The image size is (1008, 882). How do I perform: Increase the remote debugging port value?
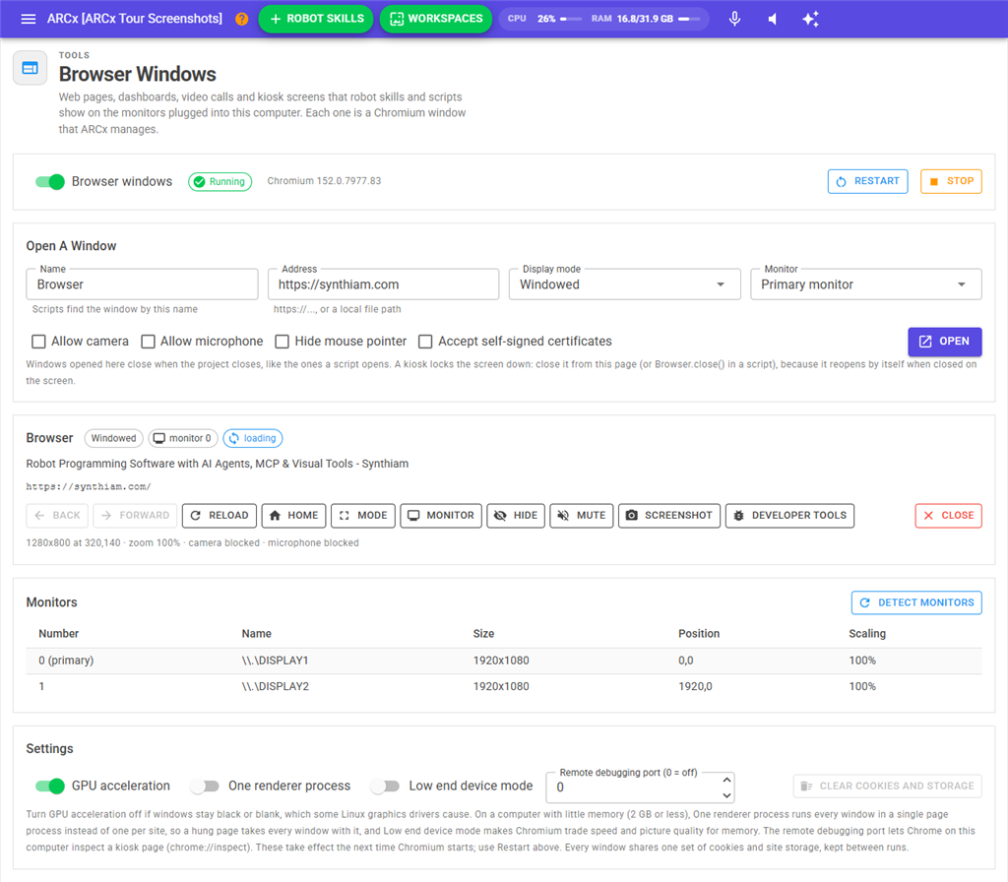726,780
